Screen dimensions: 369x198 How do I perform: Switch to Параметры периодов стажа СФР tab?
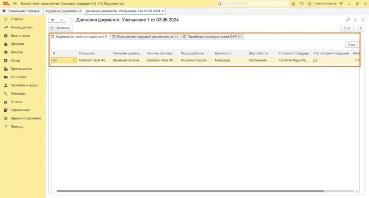tap(212, 37)
